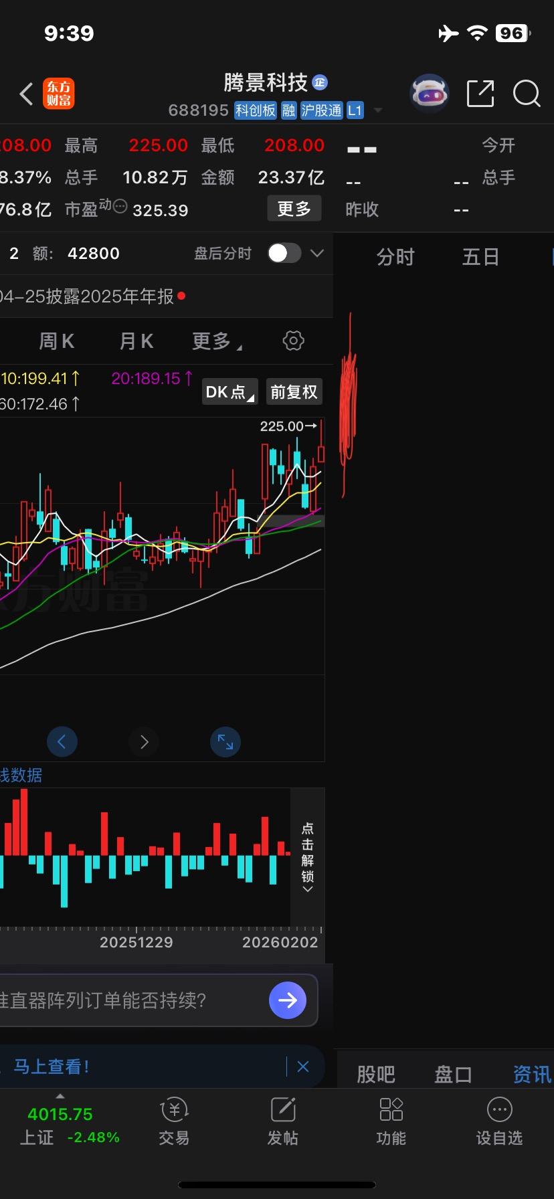
Task: Open the 股吧 tab
Action: click(376, 1075)
